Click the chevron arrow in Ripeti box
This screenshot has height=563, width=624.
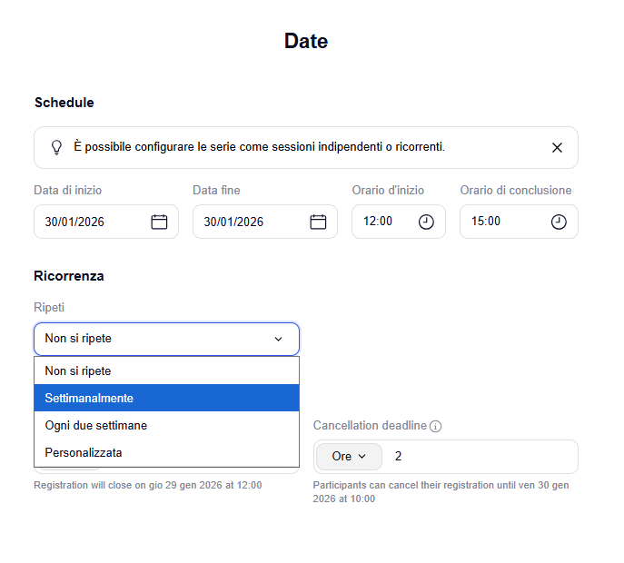click(278, 339)
